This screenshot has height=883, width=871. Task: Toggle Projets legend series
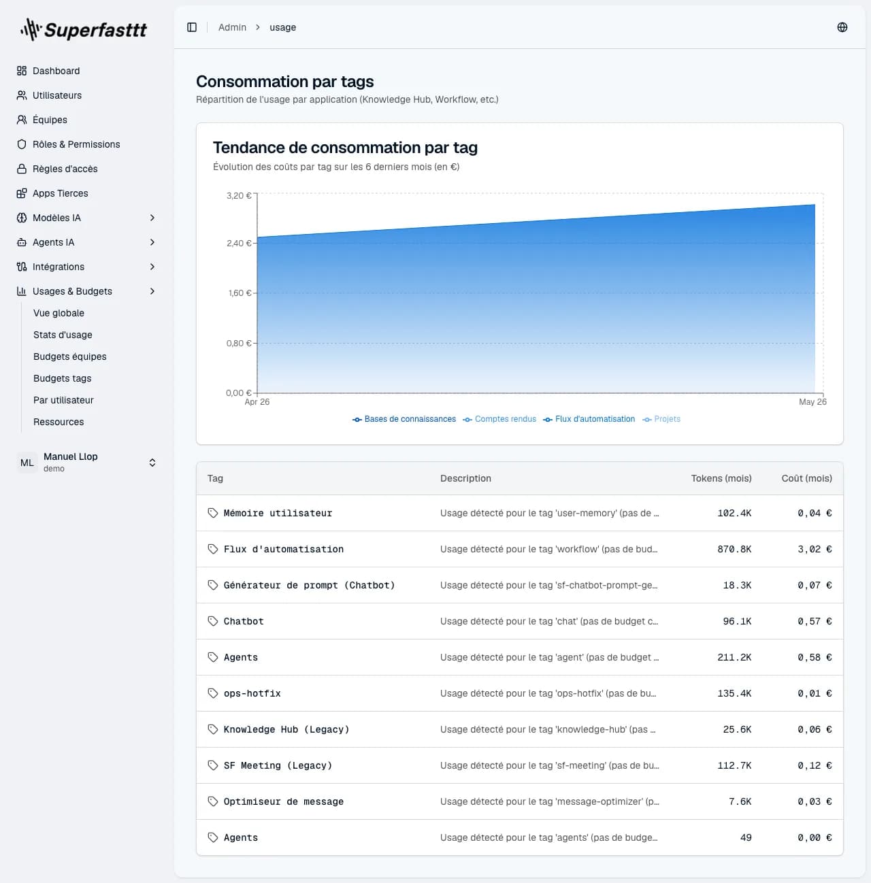coord(661,419)
